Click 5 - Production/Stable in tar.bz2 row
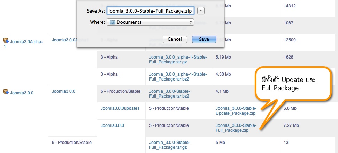Image resolution: width=338 pixels, height=153 pixels. tap(120, 91)
